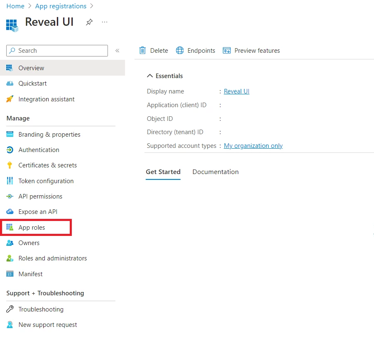Click the search magnifier icon

point(12,51)
